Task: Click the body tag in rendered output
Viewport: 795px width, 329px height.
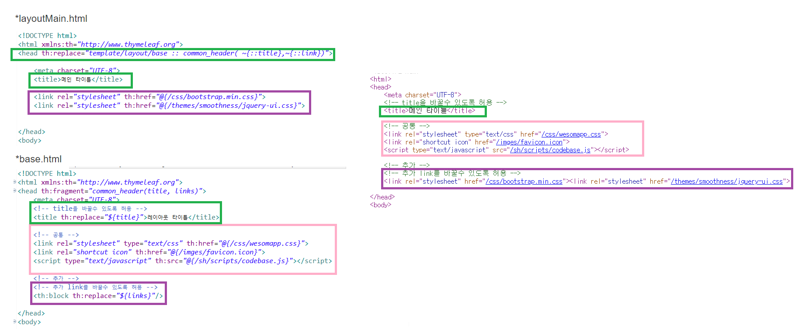Action: click(x=381, y=205)
